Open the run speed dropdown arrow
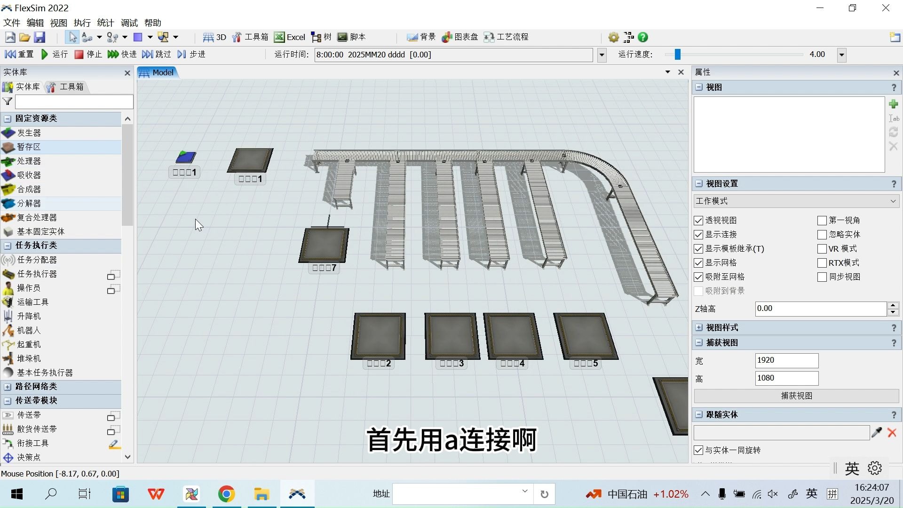903x508 pixels. click(842, 55)
